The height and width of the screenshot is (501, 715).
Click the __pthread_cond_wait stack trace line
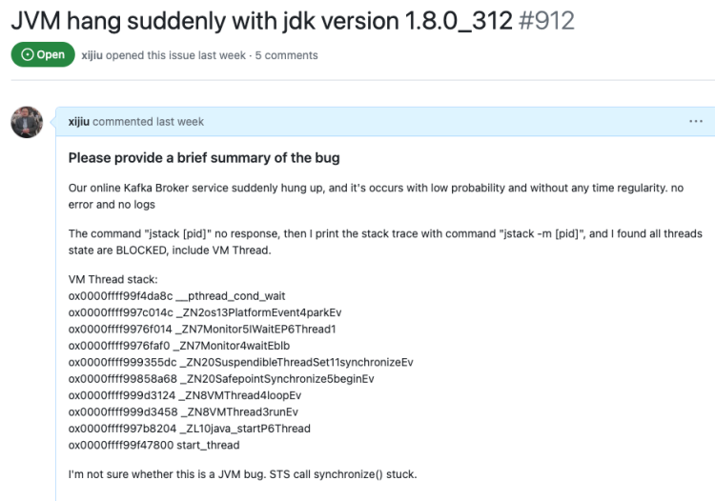coord(176,296)
